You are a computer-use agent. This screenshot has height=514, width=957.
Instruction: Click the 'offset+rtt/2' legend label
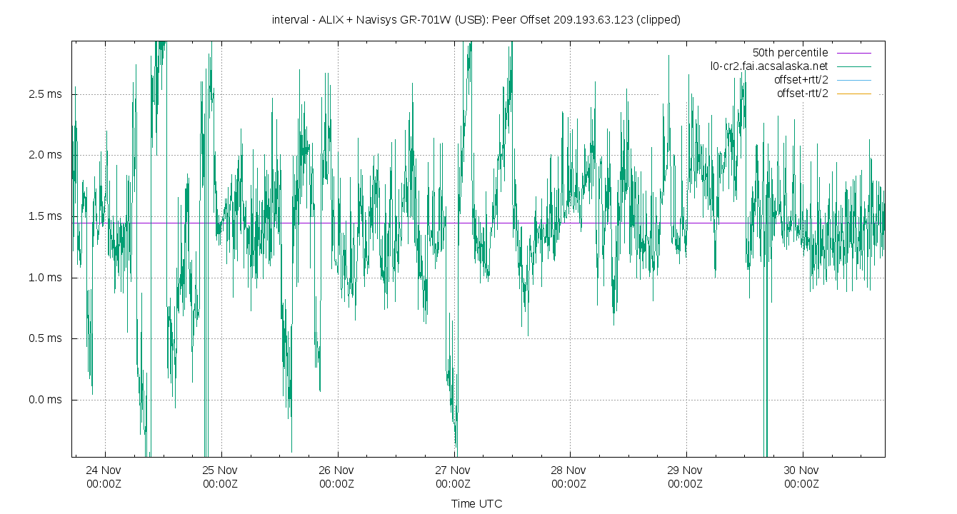coord(801,80)
